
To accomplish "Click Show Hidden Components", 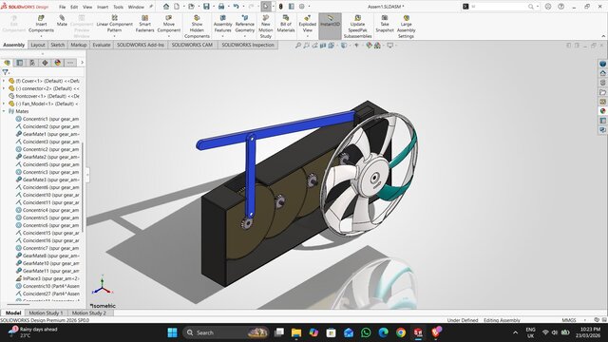I will pyautogui.click(x=197, y=27).
